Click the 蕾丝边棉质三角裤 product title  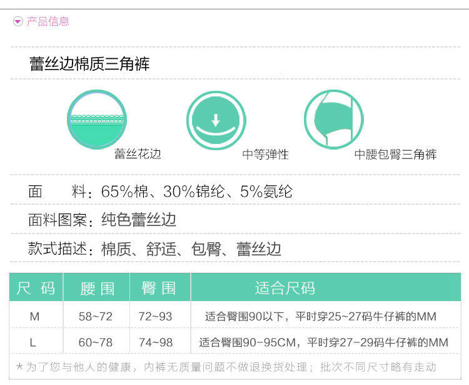pyautogui.click(x=89, y=64)
